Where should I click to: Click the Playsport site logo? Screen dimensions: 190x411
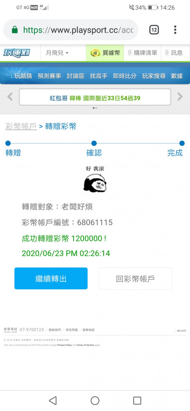17,53
